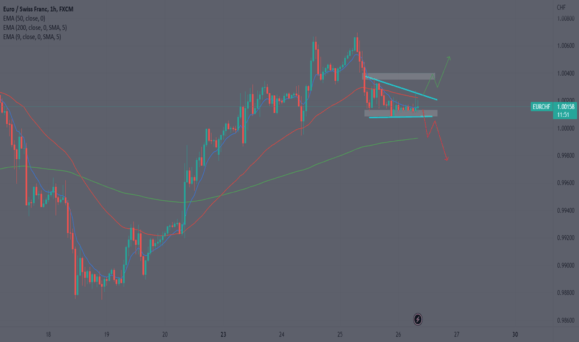Select the flat cyan support line
Image resolution: width=579 pixels, height=342 pixels.
coord(401,117)
